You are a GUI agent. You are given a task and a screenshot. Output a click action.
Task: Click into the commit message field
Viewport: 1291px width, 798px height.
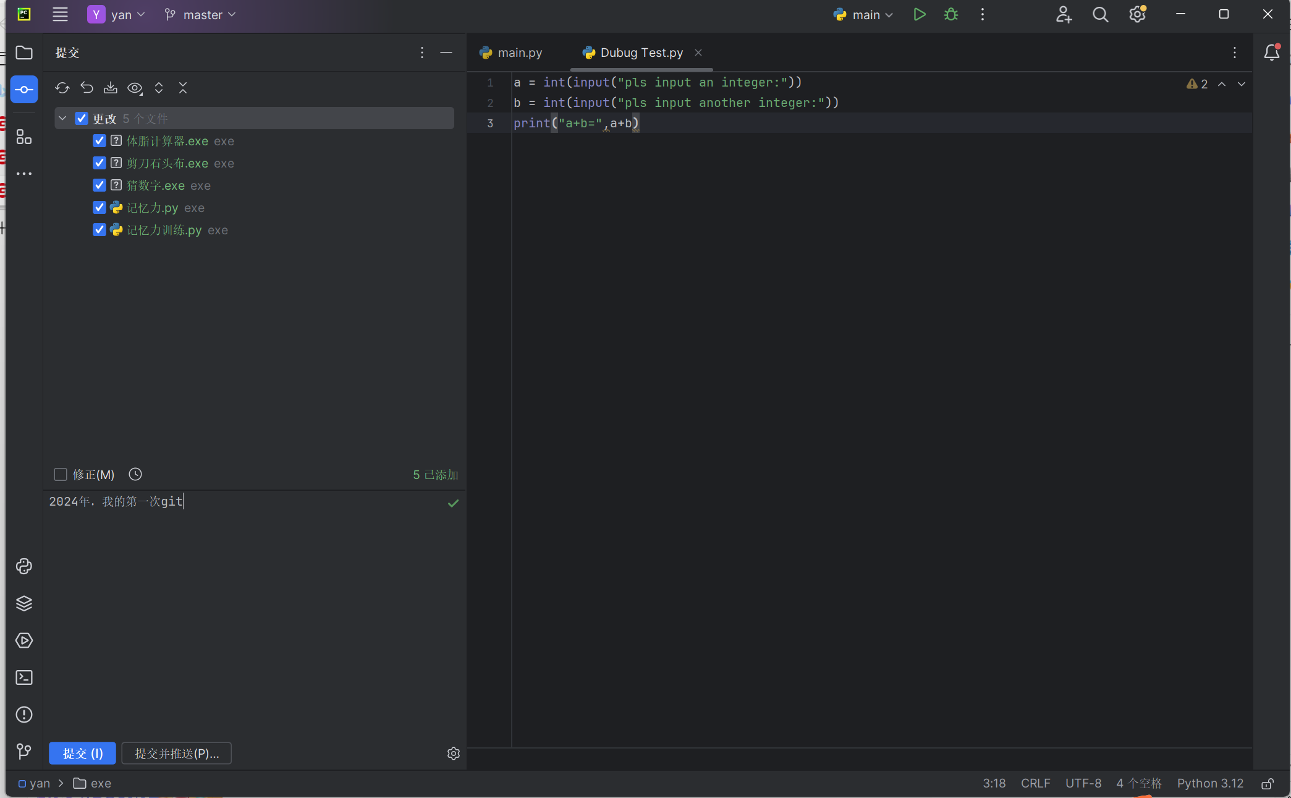pyautogui.click(x=247, y=587)
